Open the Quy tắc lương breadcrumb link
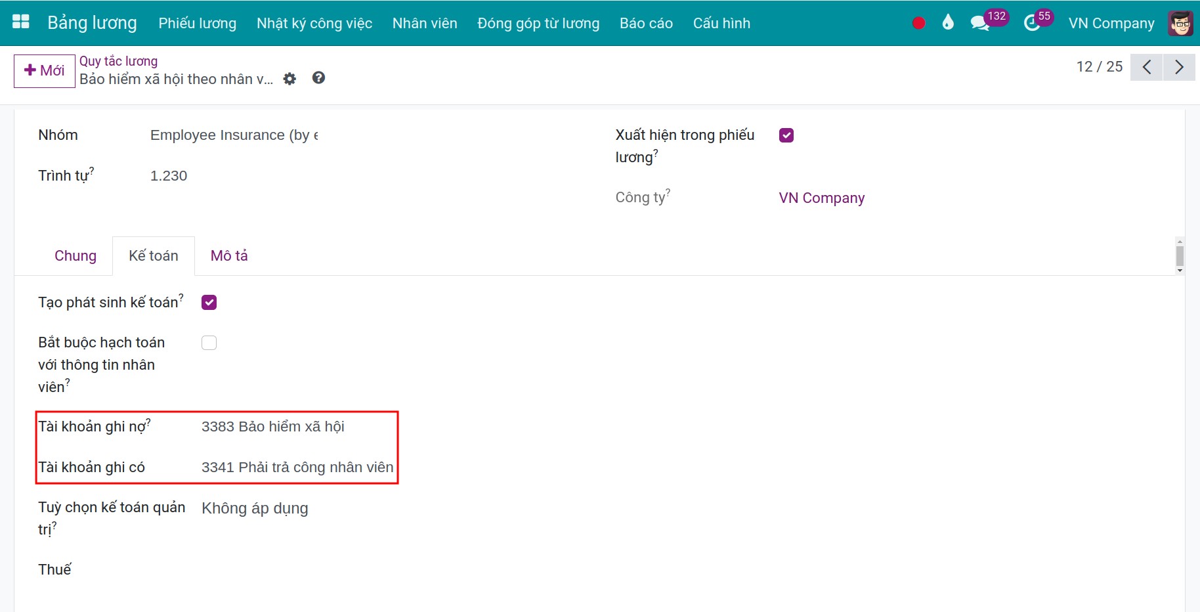1200x612 pixels. point(118,61)
